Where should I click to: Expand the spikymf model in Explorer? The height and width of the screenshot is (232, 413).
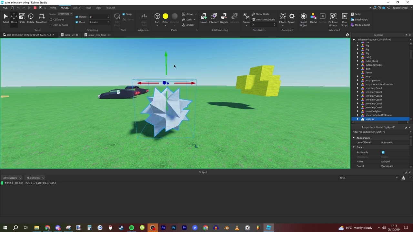(358, 119)
